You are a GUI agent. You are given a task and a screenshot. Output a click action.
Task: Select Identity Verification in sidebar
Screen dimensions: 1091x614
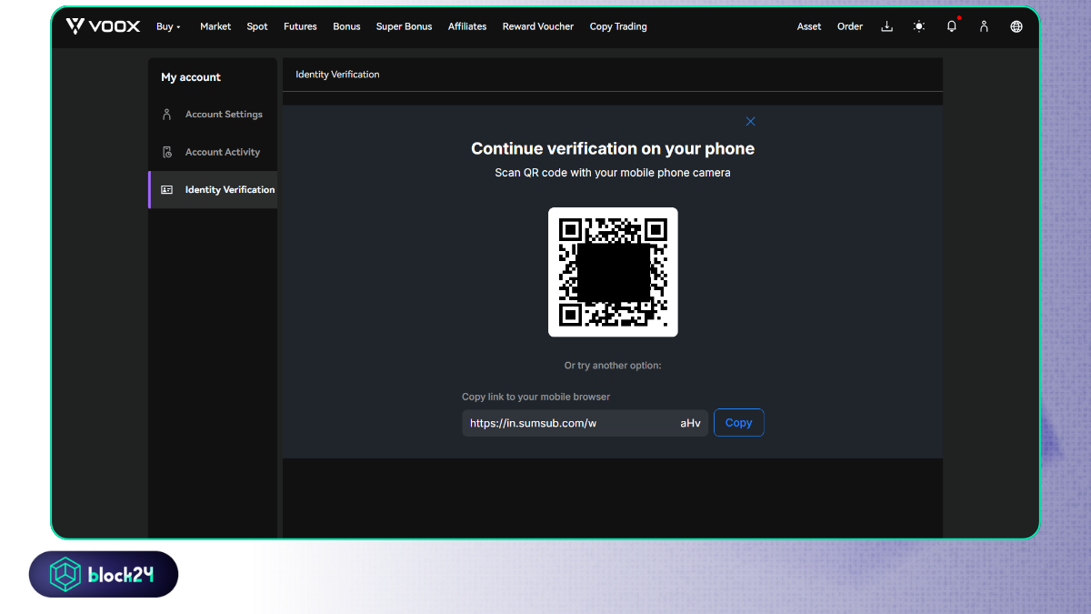(x=213, y=189)
